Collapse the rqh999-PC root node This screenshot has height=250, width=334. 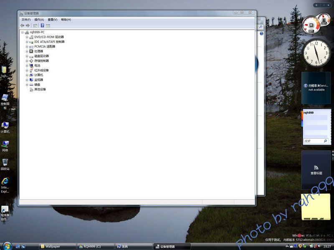tap(23, 32)
